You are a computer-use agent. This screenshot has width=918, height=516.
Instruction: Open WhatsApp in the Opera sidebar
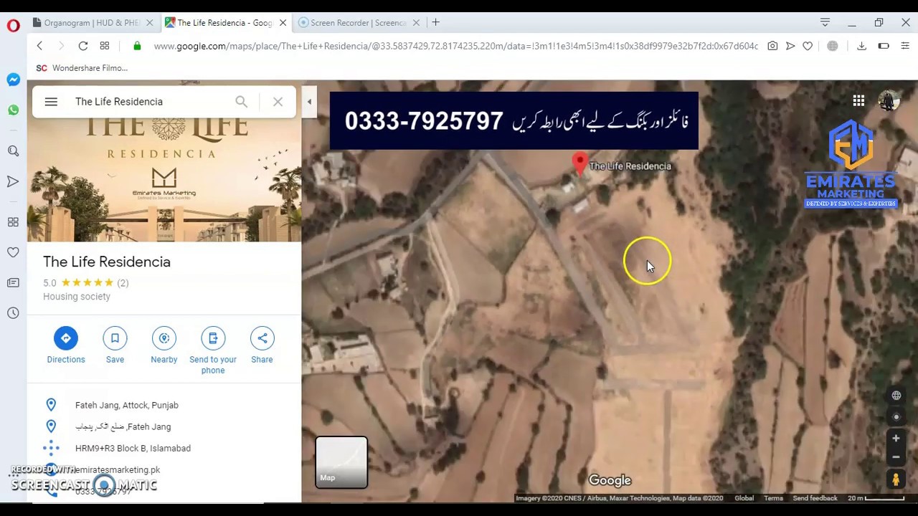(x=13, y=110)
